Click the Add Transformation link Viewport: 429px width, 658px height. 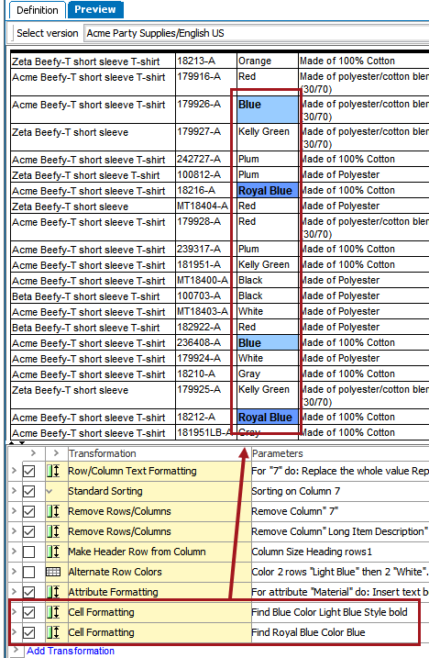click(71, 651)
